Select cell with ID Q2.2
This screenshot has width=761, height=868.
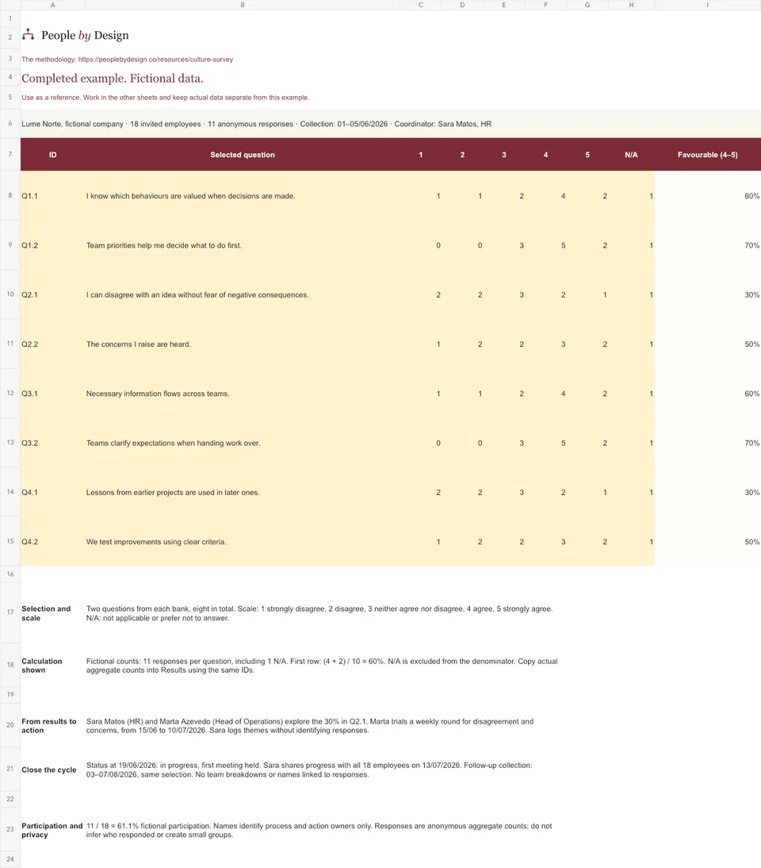[52, 344]
